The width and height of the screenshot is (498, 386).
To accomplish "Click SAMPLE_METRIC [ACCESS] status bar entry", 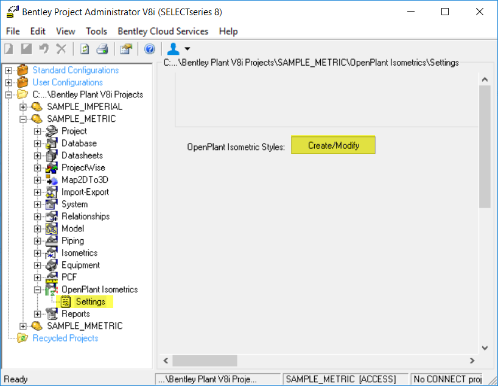I will pyautogui.click(x=345, y=379).
